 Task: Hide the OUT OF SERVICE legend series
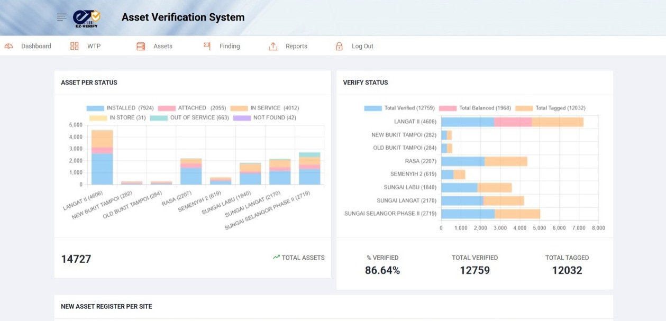[x=189, y=117]
